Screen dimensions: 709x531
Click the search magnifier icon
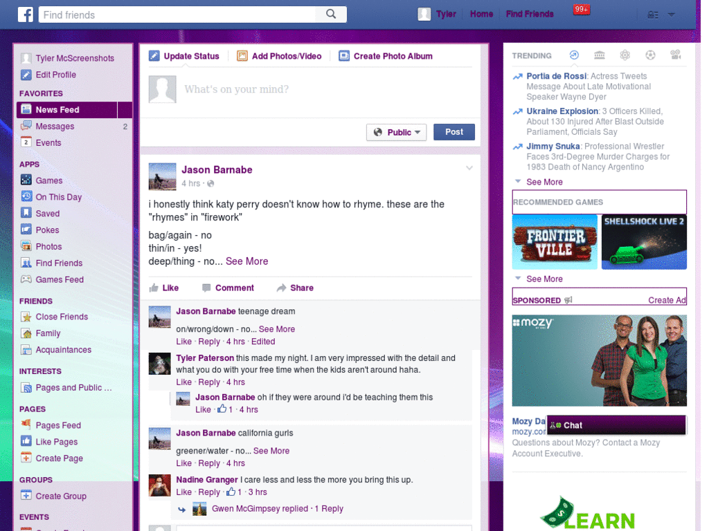coord(331,15)
